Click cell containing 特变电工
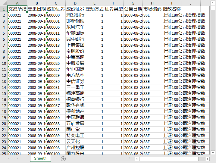Screen dimensions: 216x163 point(75,136)
